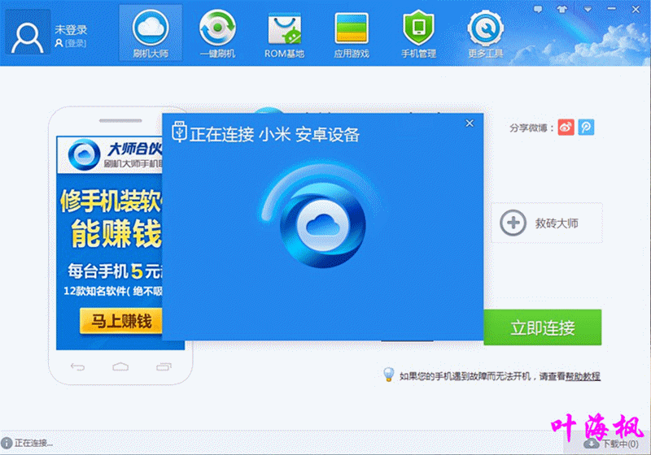Close the 正在连接 dialog
The image size is (651, 455).
[x=470, y=123]
